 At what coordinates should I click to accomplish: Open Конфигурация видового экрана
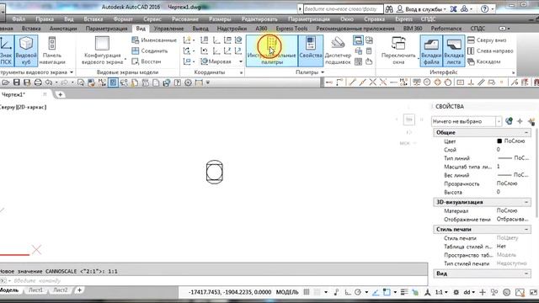[102, 50]
